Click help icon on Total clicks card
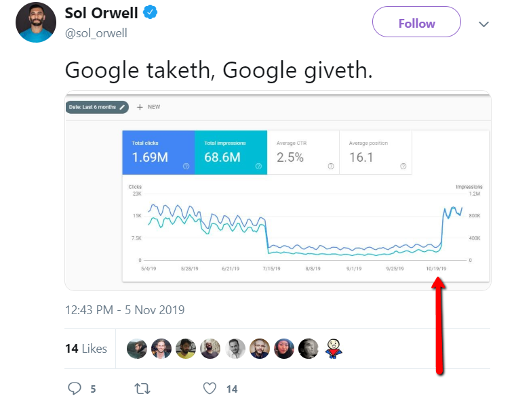Viewport: 516px width, 413px height. point(186,167)
